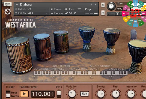The image size is (146, 99).
Task: Click the Variation knob
Action: pos(72,94)
